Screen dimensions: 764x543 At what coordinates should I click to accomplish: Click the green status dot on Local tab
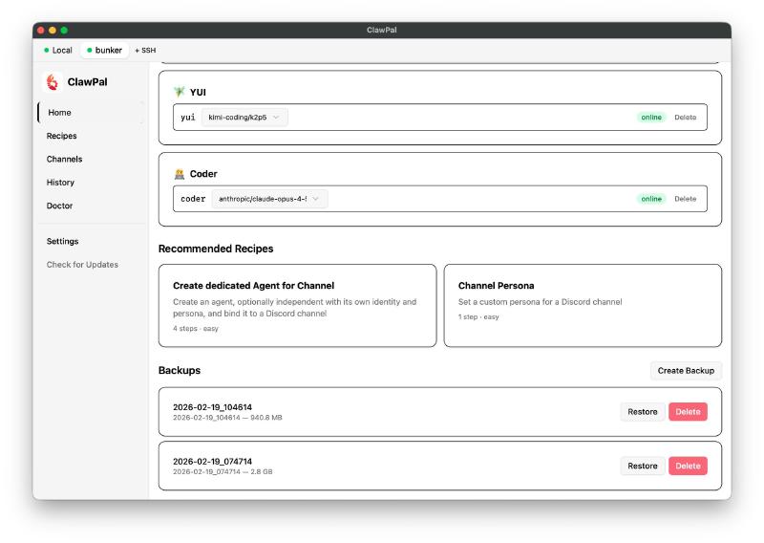tap(46, 50)
